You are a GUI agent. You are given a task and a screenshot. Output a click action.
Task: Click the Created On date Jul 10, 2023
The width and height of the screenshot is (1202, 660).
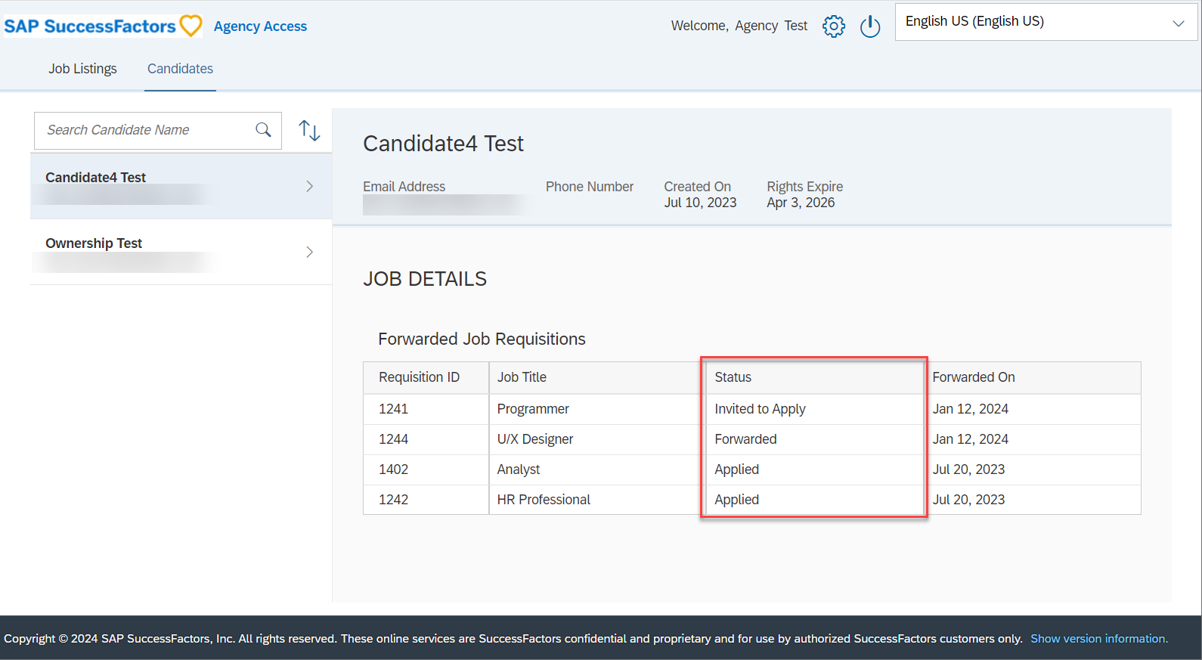coord(700,203)
